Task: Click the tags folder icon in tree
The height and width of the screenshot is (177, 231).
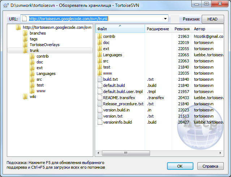Action: [25, 39]
